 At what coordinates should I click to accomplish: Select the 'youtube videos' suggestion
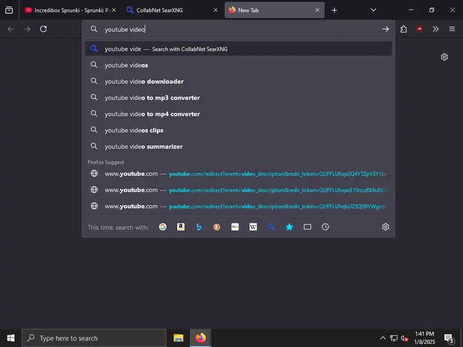click(x=238, y=65)
